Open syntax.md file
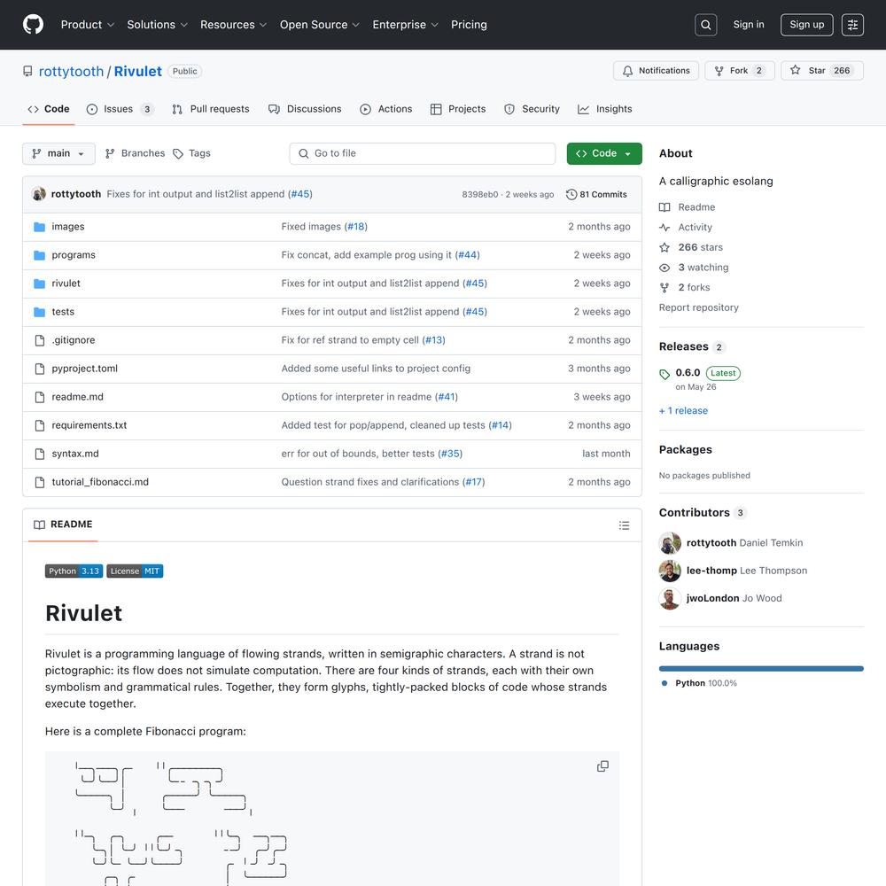886x886 pixels. click(75, 453)
